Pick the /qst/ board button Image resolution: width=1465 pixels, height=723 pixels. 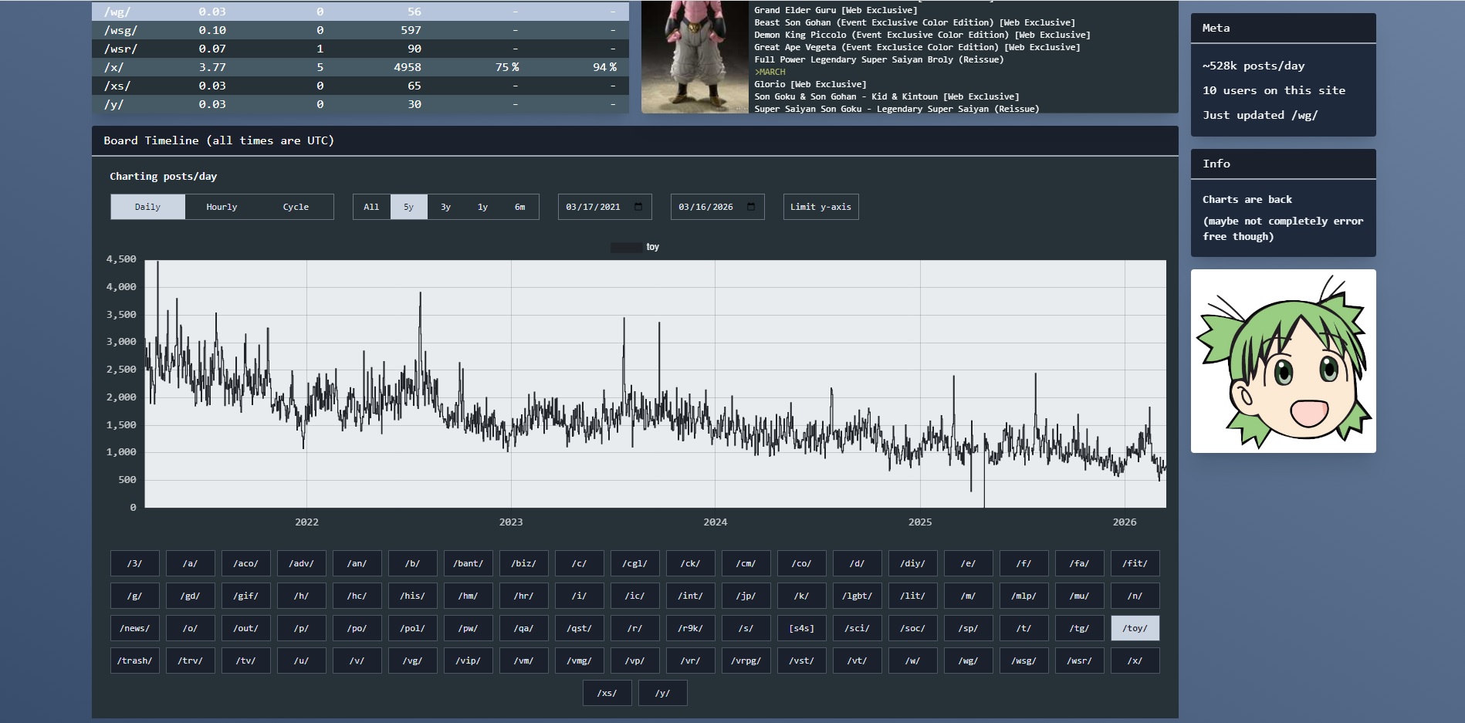[x=580, y=628]
